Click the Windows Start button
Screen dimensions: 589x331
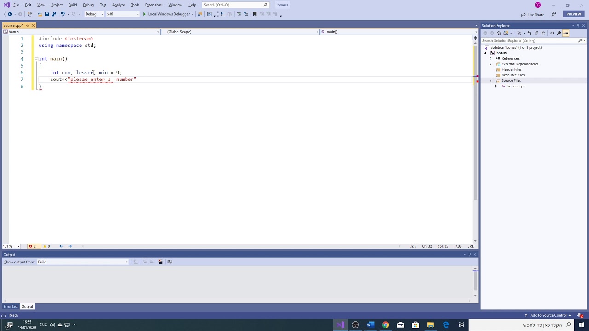(x=582, y=325)
